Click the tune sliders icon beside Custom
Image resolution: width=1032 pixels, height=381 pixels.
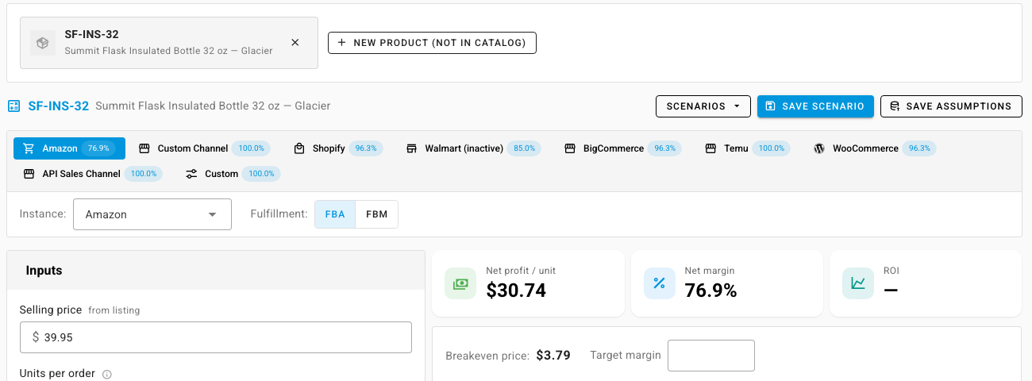191,174
